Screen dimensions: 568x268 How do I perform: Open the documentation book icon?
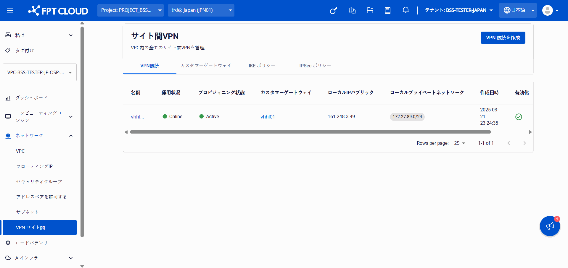(x=387, y=11)
